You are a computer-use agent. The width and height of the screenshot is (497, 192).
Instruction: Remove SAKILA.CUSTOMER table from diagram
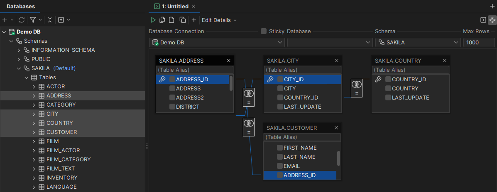(336, 128)
